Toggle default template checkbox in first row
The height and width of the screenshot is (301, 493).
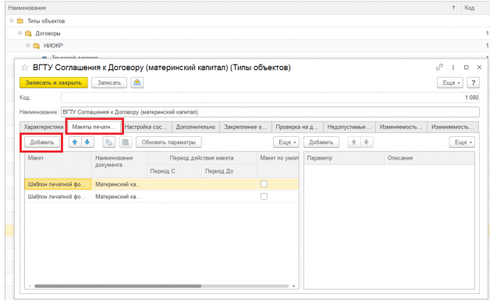(264, 184)
